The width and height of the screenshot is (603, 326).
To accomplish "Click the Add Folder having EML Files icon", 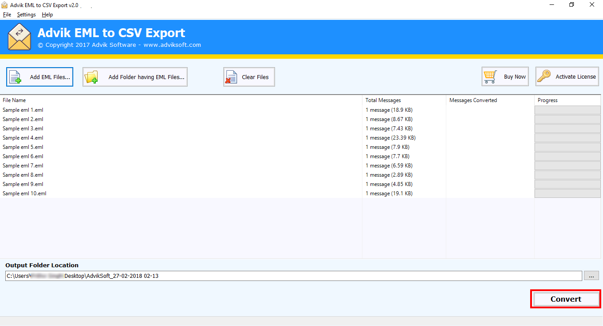I will (x=92, y=77).
